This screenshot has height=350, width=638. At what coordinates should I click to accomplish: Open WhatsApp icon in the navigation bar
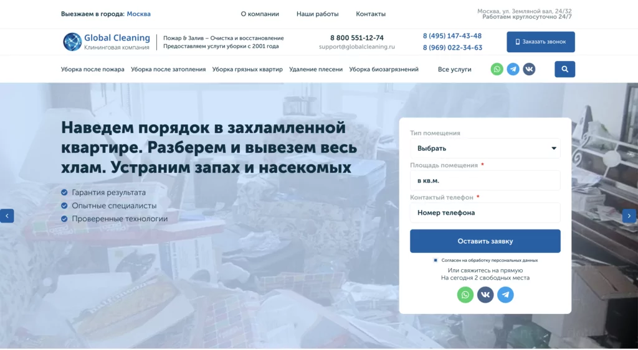coord(497,69)
